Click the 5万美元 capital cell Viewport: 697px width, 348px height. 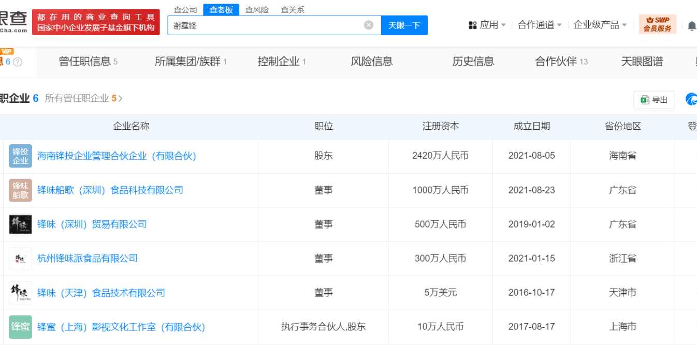(441, 293)
